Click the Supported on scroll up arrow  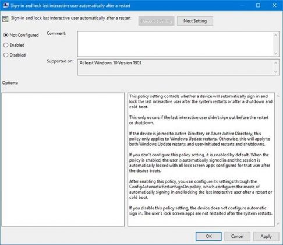(275, 62)
